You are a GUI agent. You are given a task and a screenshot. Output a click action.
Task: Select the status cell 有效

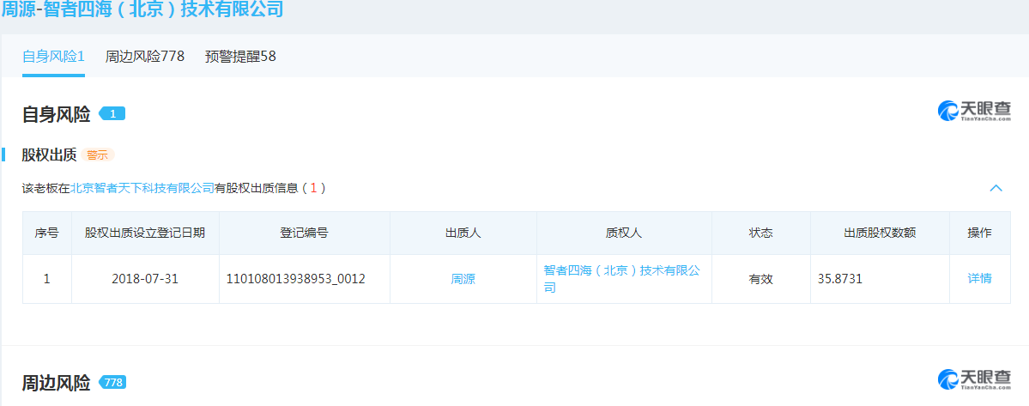pos(761,279)
